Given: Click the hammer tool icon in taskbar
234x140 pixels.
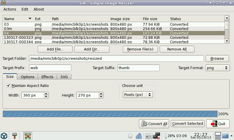Looking at the screenshot, I should (14, 136).
